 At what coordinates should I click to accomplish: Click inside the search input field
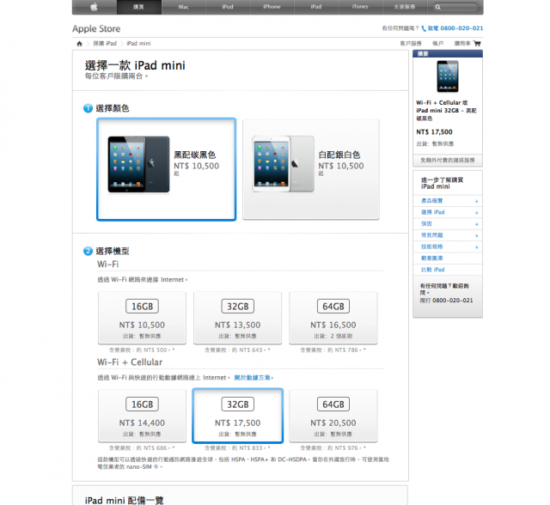click(455, 7)
